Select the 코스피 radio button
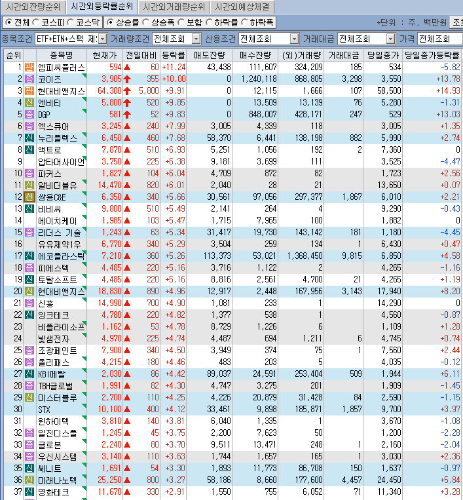The width and height of the screenshot is (463, 500). click(35, 22)
